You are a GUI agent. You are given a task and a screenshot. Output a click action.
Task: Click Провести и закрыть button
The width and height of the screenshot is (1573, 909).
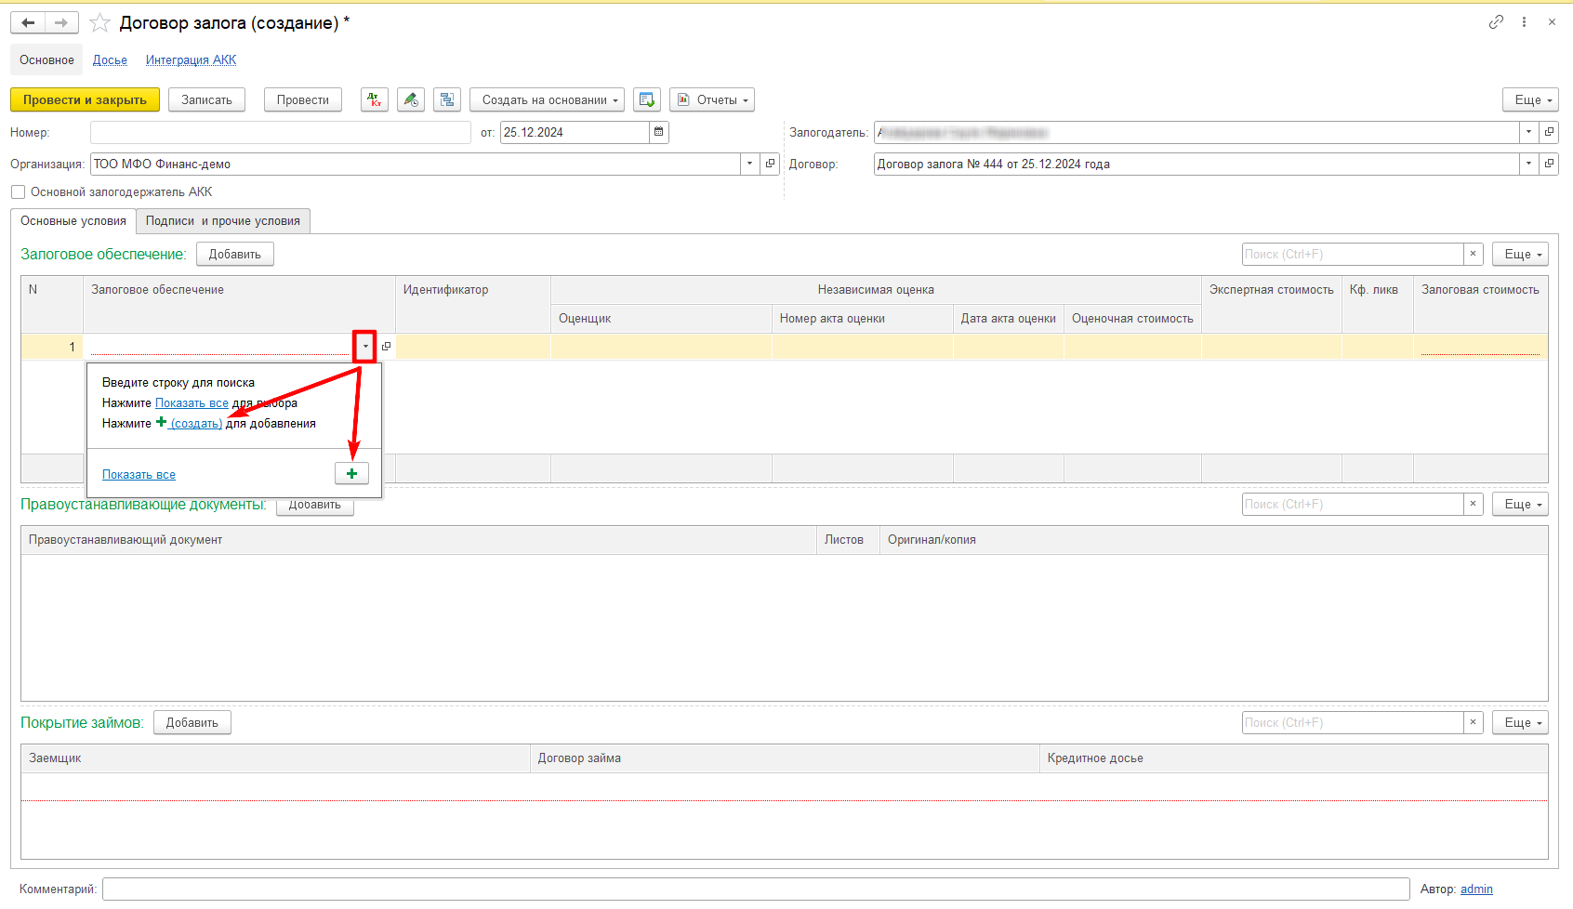[85, 99]
